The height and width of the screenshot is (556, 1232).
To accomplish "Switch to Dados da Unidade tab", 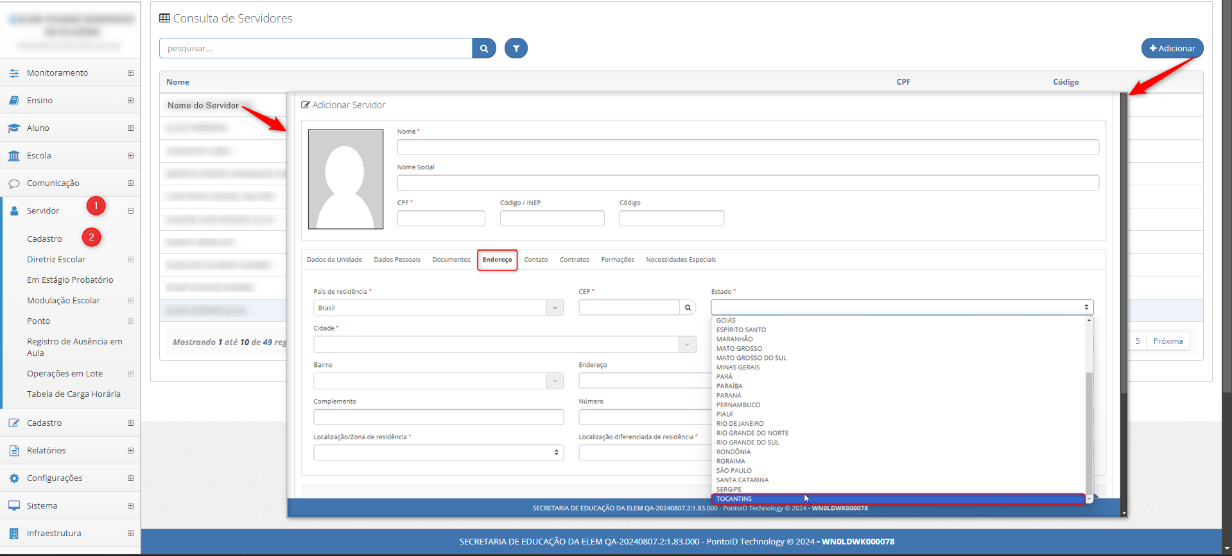I will [334, 260].
